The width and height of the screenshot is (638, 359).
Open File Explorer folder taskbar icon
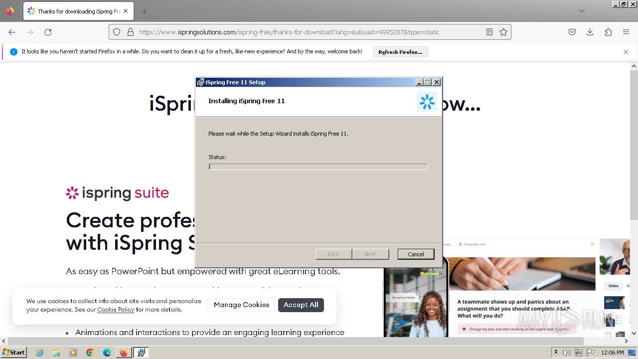click(x=56, y=353)
